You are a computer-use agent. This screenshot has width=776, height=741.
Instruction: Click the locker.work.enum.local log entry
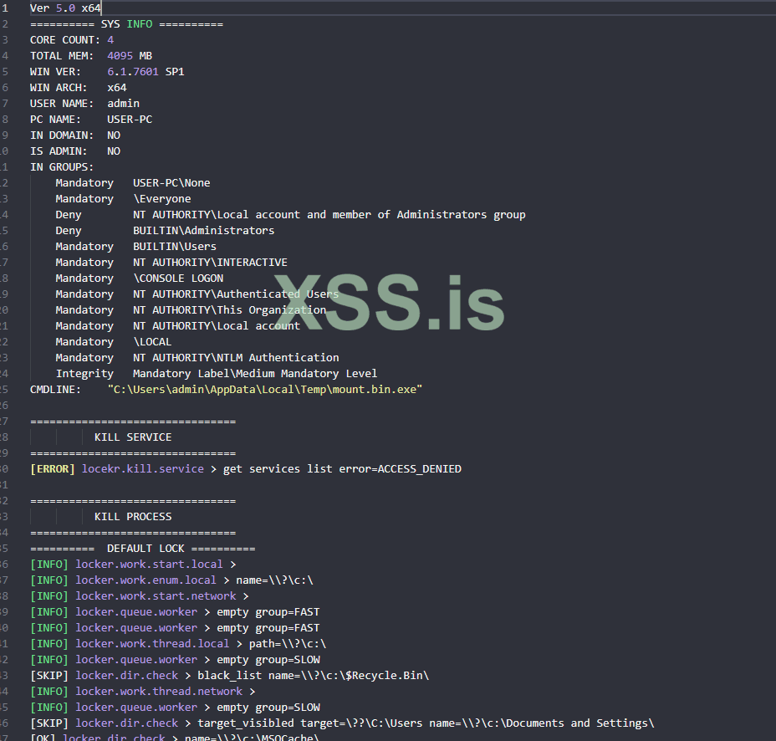pyautogui.click(x=145, y=580)
